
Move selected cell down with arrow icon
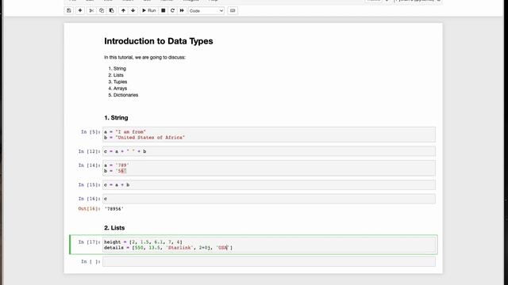[x=133, y=10]
